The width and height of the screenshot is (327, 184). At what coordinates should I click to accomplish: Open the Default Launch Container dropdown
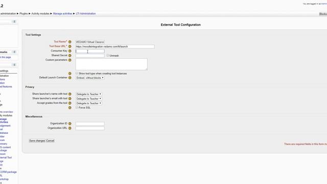click(90, 78)
